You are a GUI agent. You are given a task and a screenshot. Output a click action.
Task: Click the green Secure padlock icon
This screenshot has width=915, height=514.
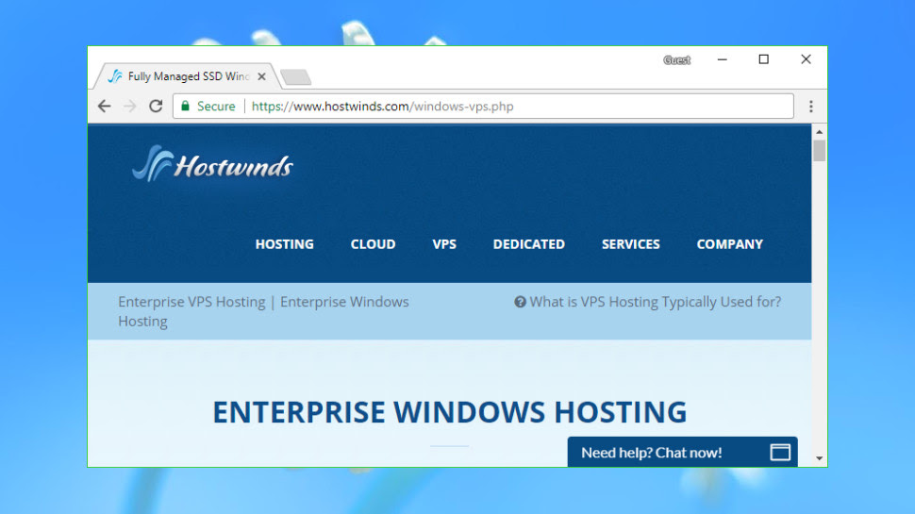[186, 107]
